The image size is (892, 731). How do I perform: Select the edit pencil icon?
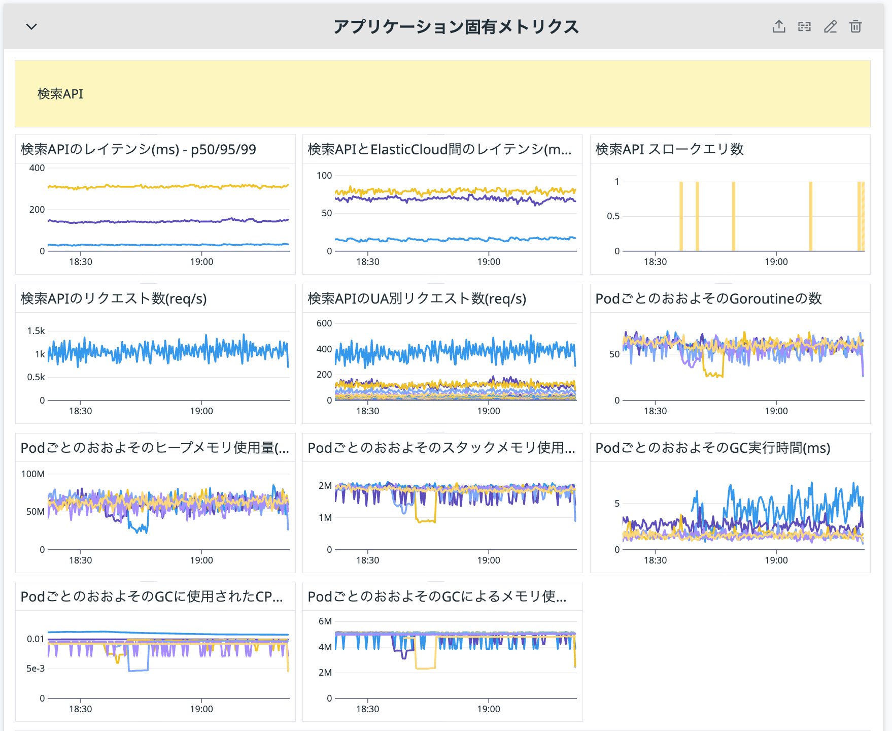(x=831, y=26)
